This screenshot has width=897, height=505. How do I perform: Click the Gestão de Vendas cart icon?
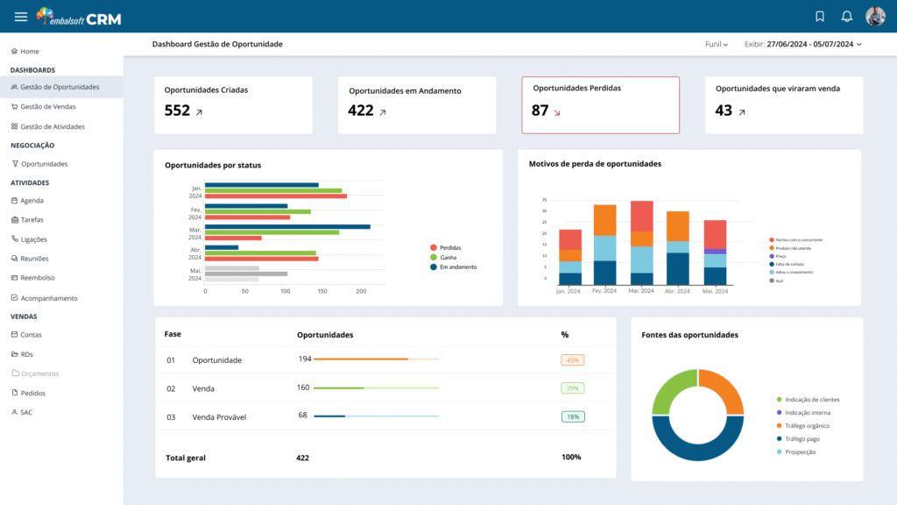(x=14, y=107)
